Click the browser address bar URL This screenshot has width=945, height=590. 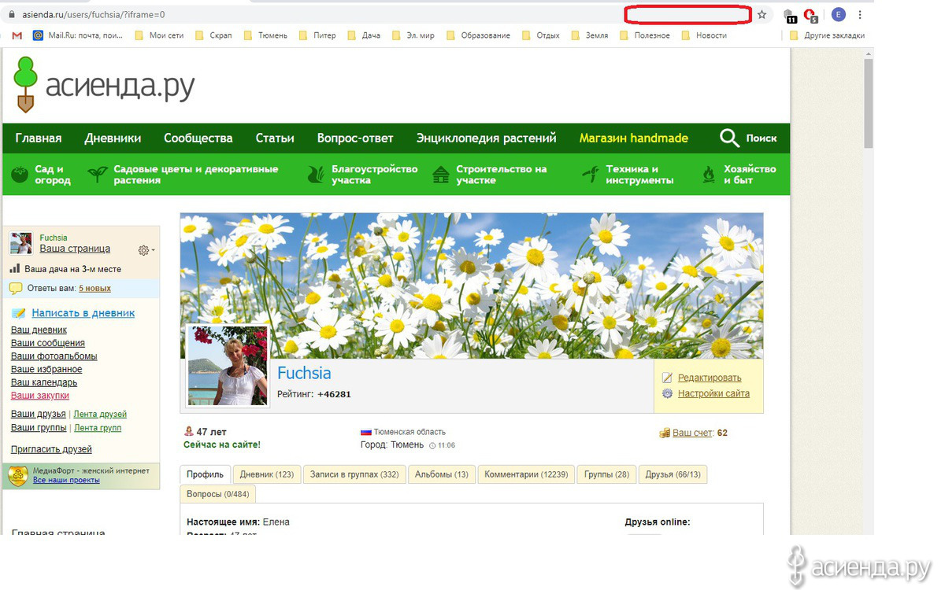tap(92, 14)
